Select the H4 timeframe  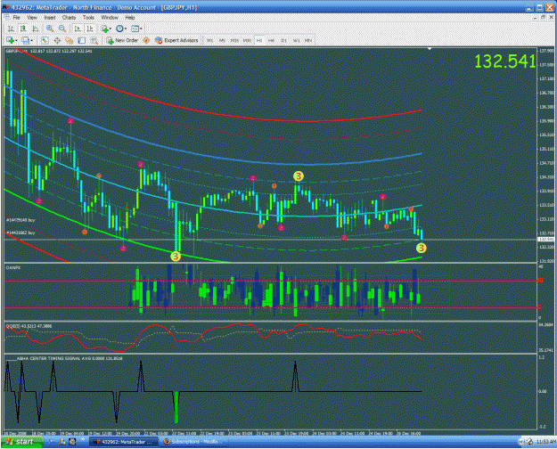(x=272, y=40)
